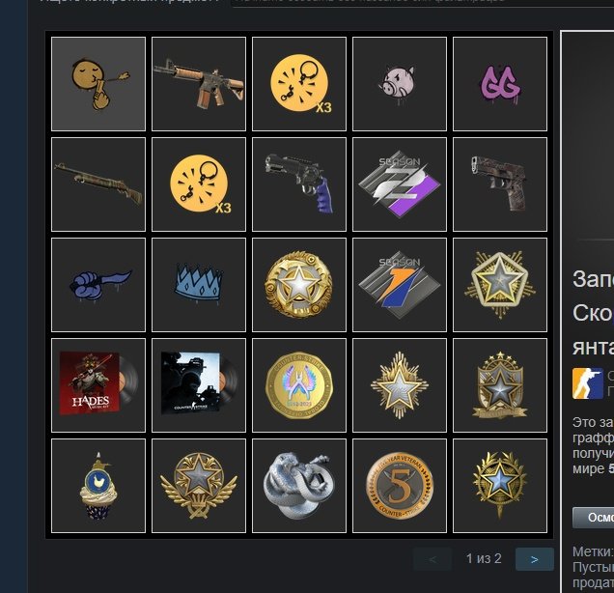Select the blue fist scarf graffiti
This screenshot has width=614, height=593.
point(98,285)
